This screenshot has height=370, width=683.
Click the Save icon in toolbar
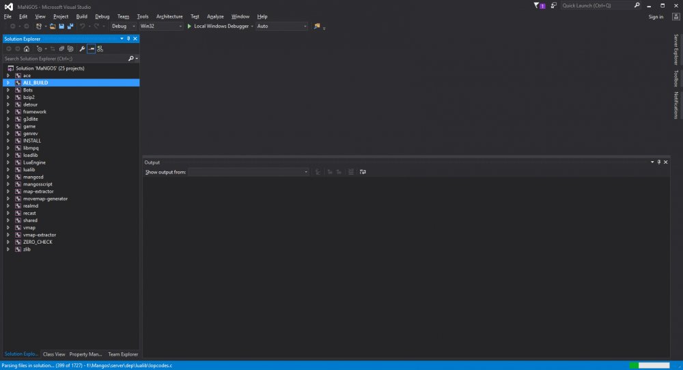click(x=61, y=26)
